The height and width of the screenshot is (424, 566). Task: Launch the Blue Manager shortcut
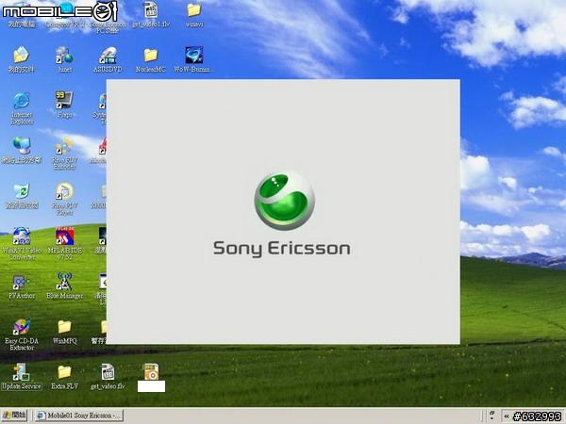[64, 285]
